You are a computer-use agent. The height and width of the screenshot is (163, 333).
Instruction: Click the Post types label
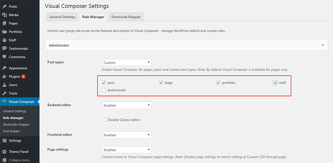[x=55, y=62]
